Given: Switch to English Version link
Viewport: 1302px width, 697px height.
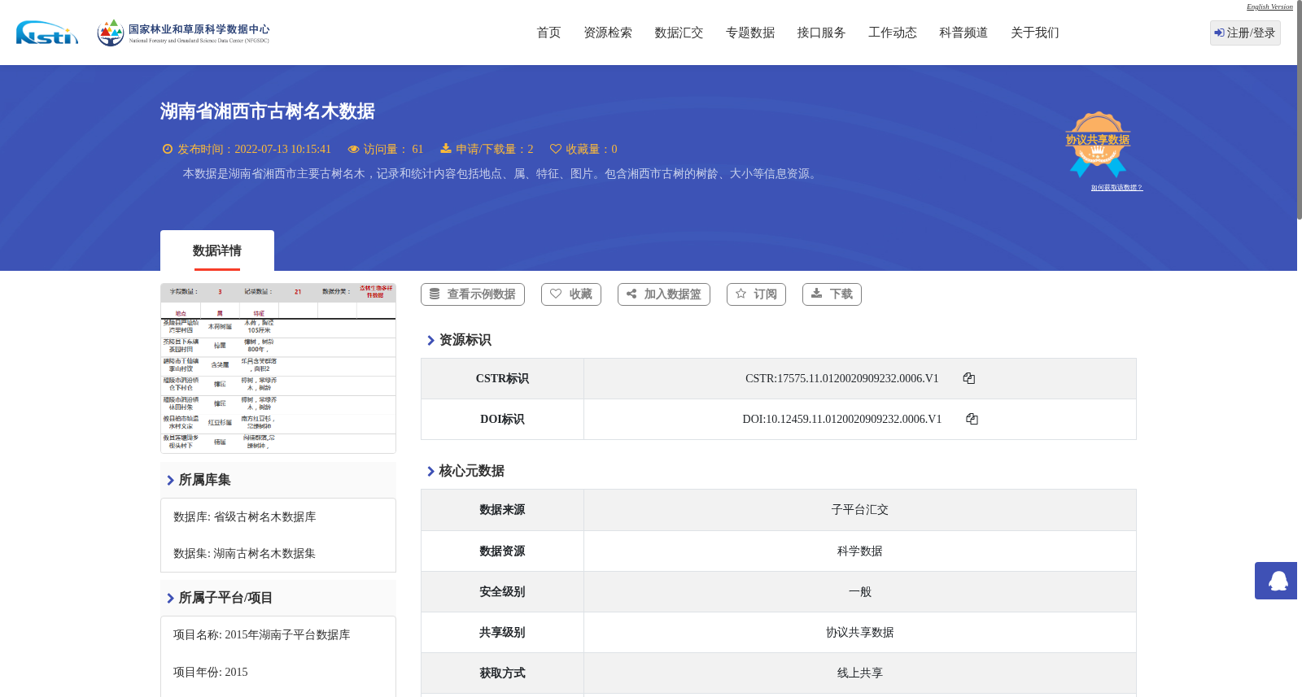Looking at the screenshot, I should tap(1269, 7).
